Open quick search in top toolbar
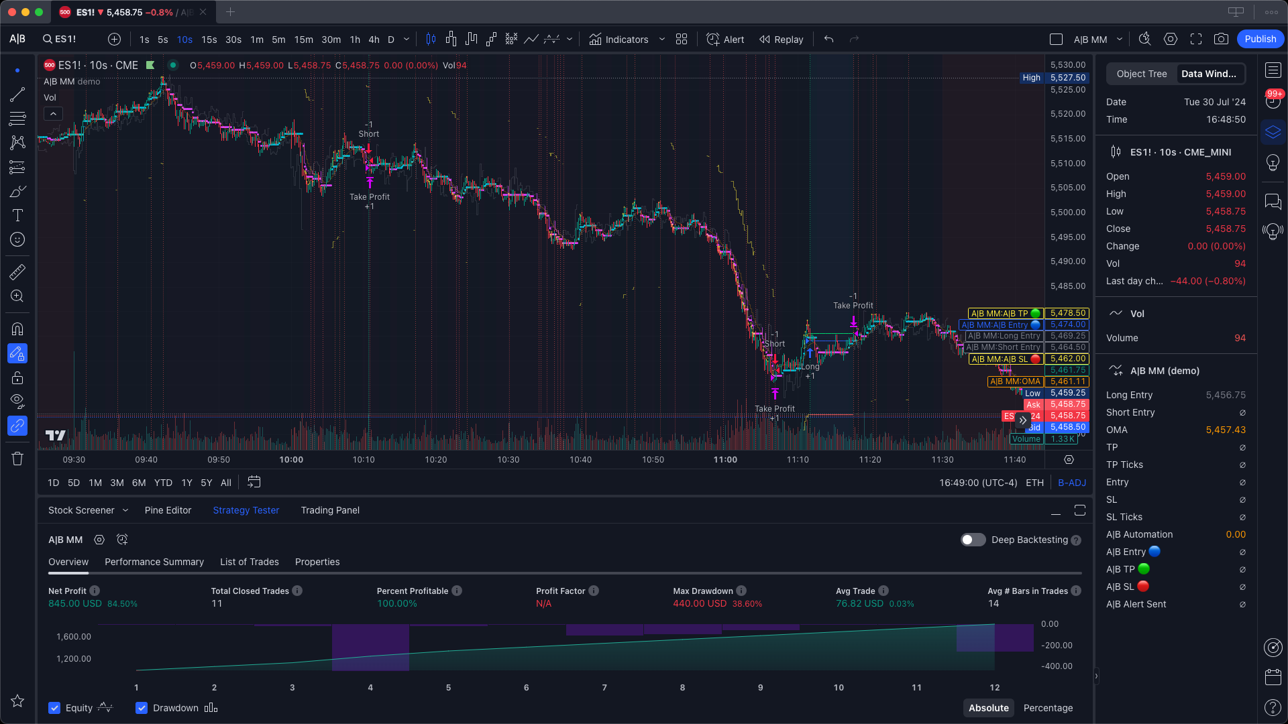Screen dimensions: 1288x724 (x=1144, y=40)
